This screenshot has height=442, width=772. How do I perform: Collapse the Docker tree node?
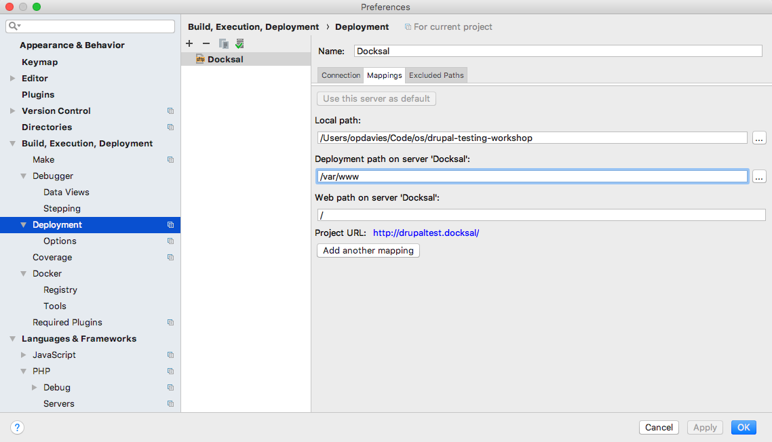24,273
